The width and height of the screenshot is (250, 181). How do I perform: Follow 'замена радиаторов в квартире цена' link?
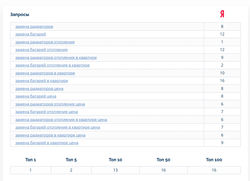coord(50,135)
